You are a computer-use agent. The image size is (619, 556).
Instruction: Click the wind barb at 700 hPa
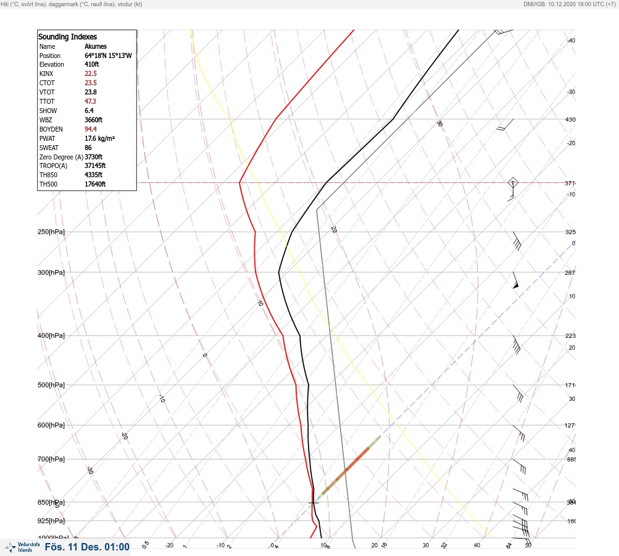(519, 466)
